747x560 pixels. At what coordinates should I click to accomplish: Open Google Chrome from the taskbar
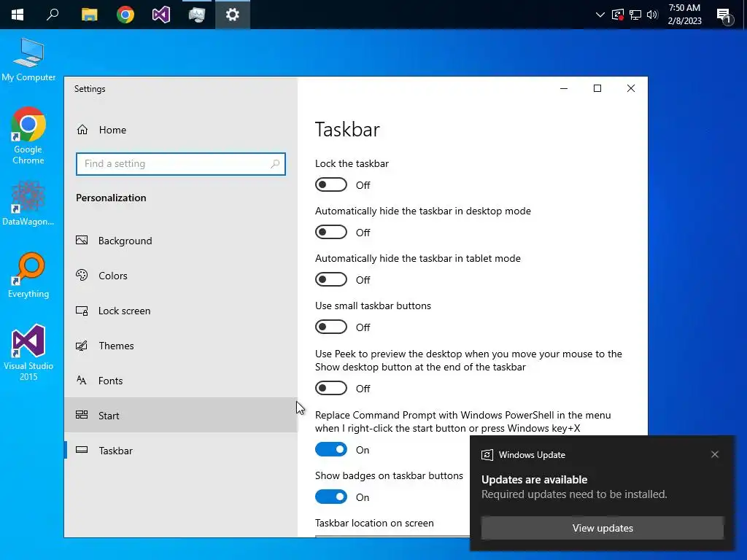[x=125, y=15]
